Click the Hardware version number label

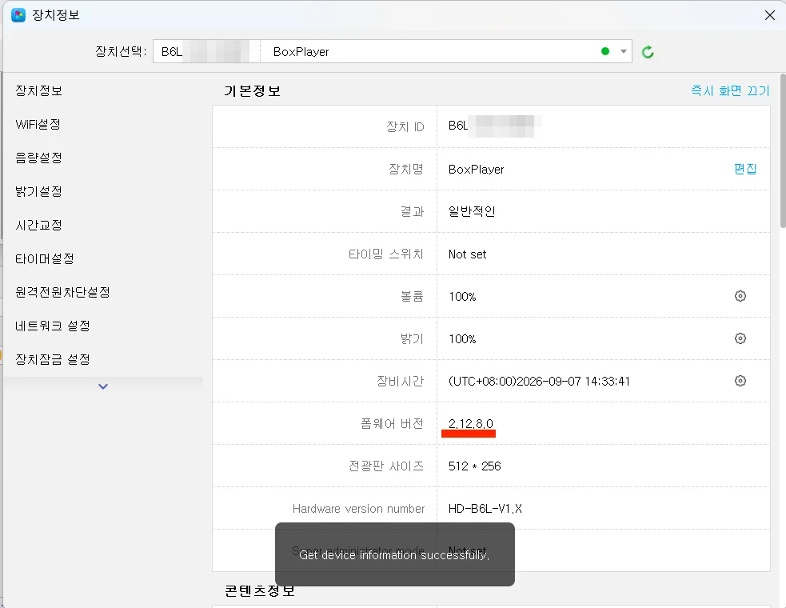(358, 509)
